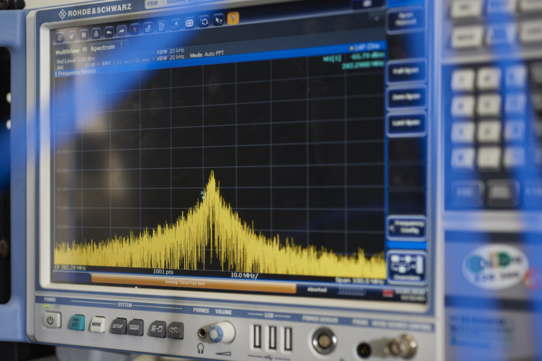Click the orange Sweep Time too low bar
542x361 pixels.
pyautogui.click(x=193, y=284)
